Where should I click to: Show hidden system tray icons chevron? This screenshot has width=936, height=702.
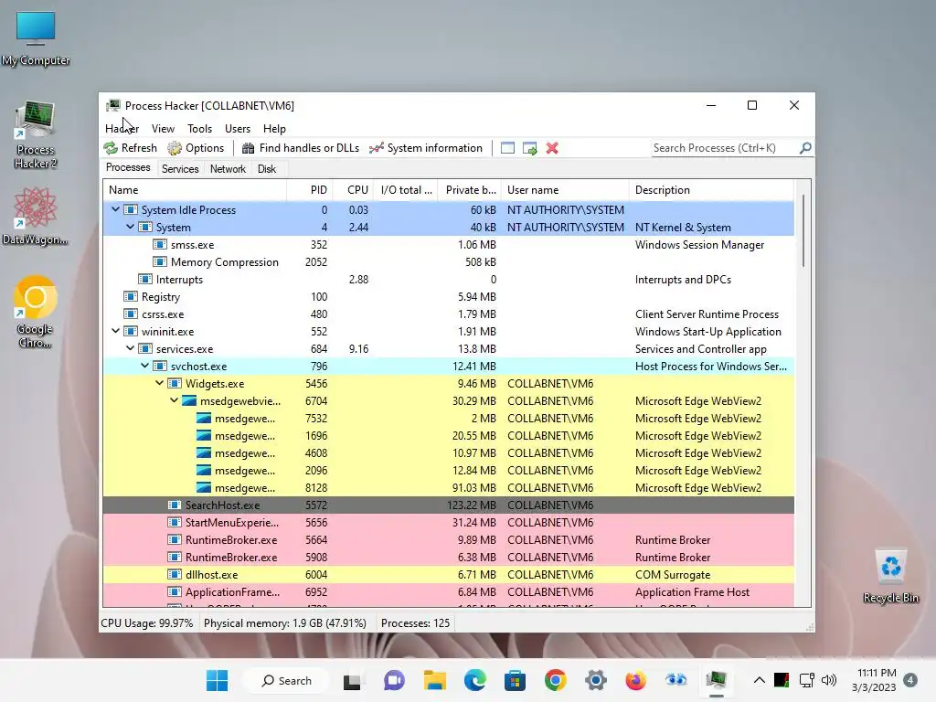click(760, 680)
